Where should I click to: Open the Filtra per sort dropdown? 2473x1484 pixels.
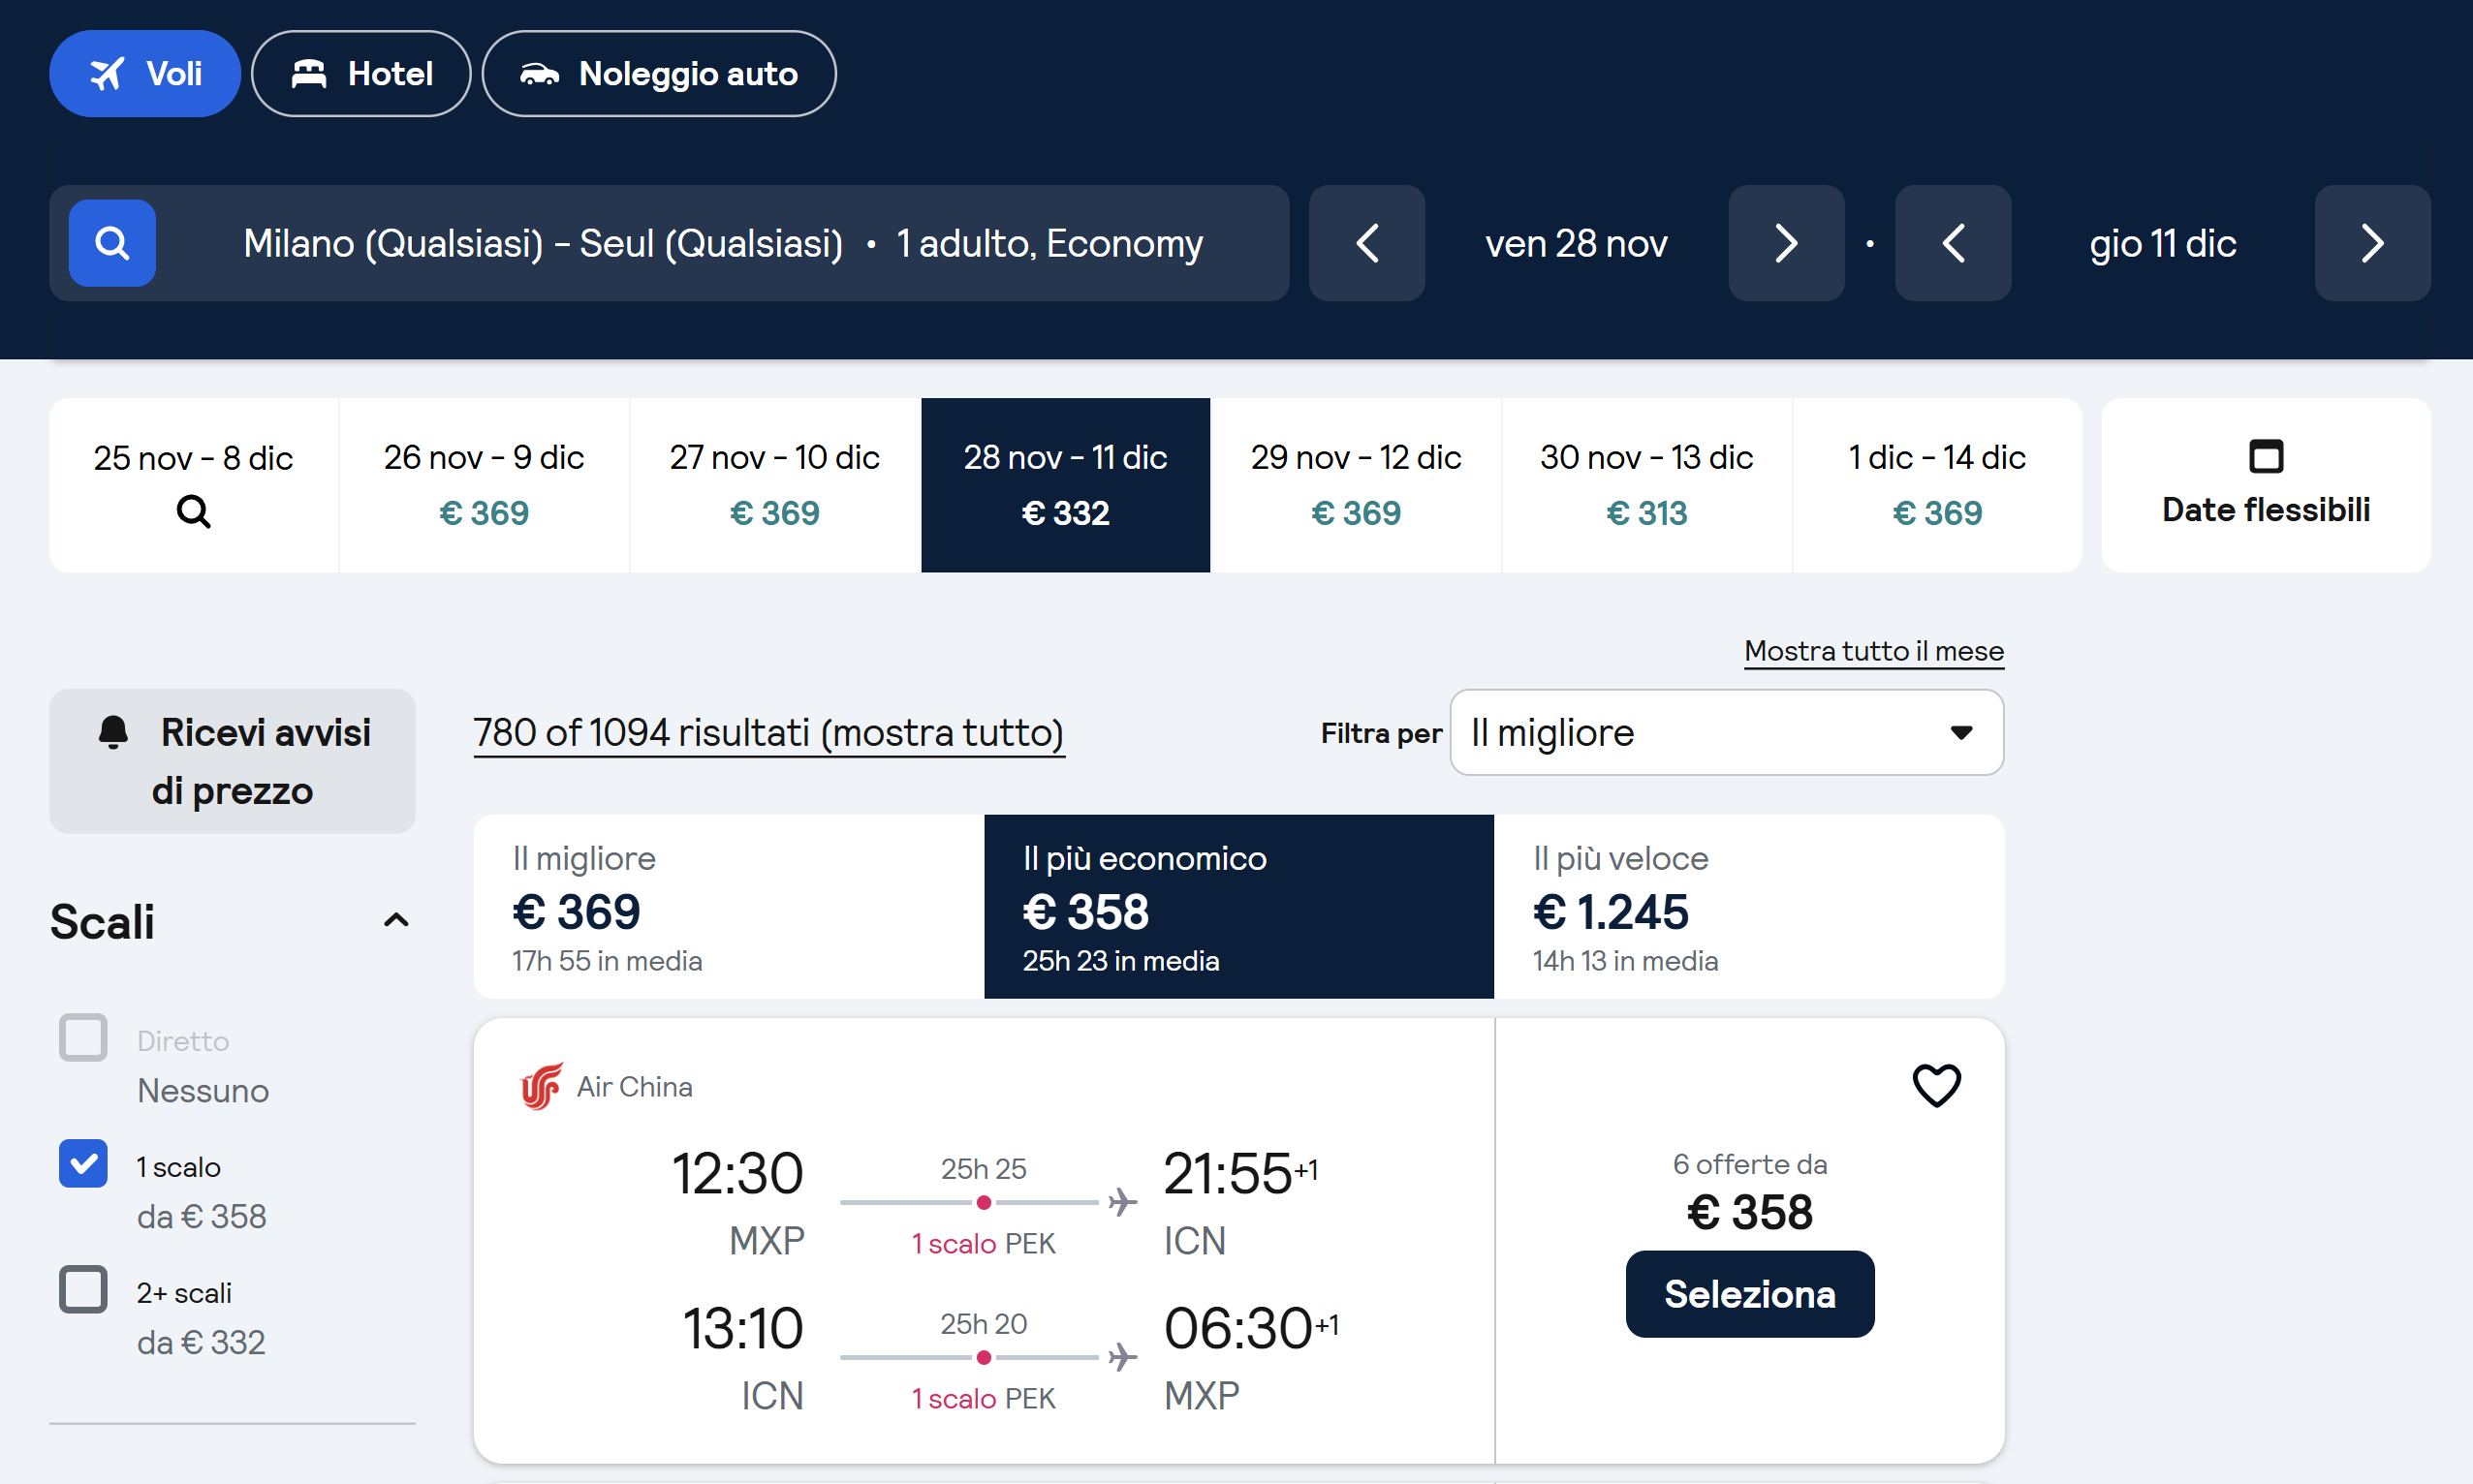1726,733
